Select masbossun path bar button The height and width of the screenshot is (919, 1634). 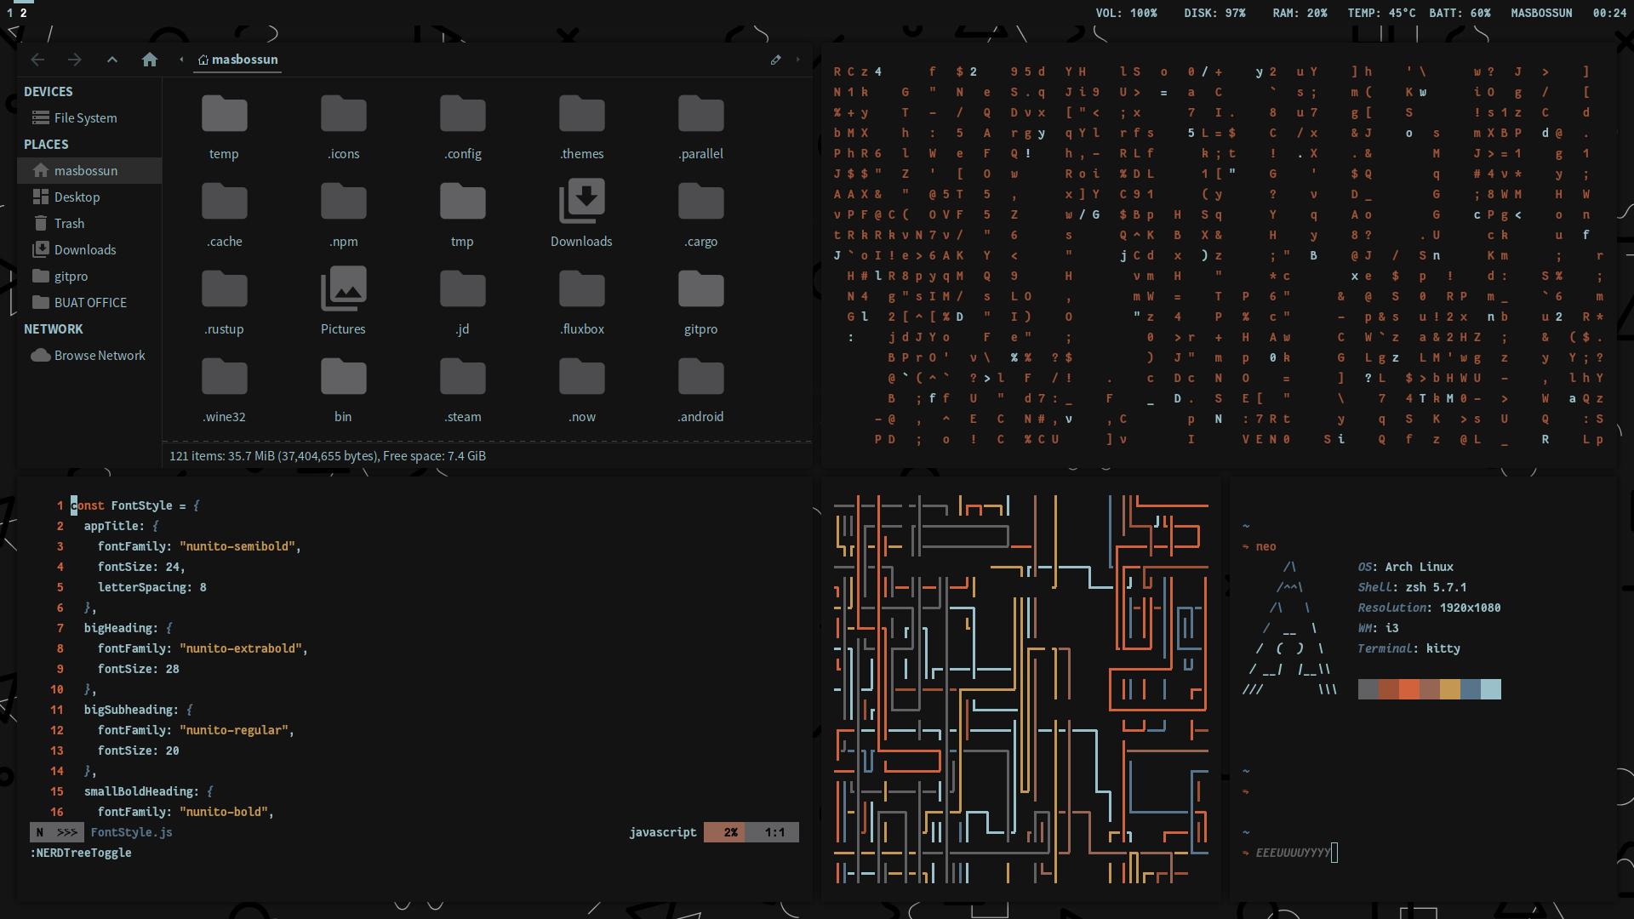coord(237,60)
